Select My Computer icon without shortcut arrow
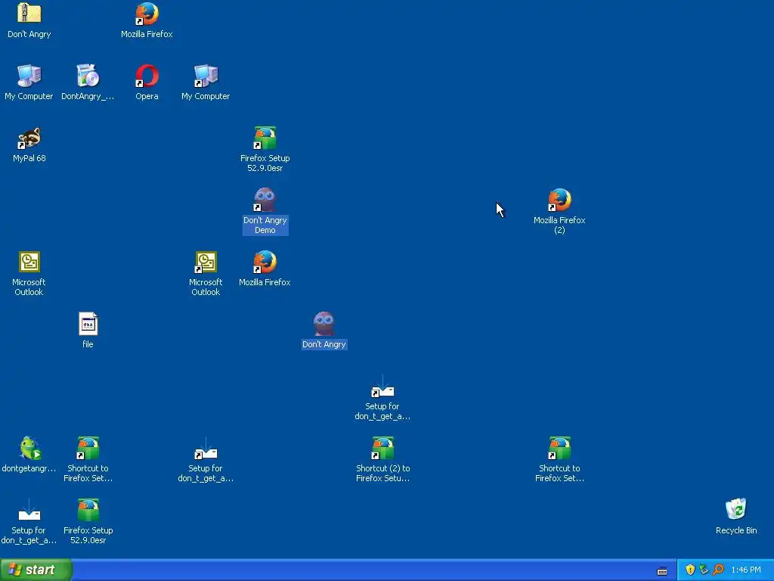This screenshot has height=581, width=774. [x=29, y=76]
